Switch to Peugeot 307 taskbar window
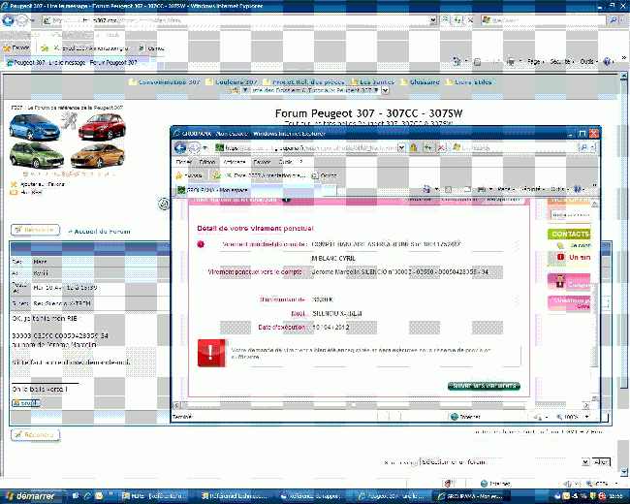Screen dimensions: 630x504 393,496
